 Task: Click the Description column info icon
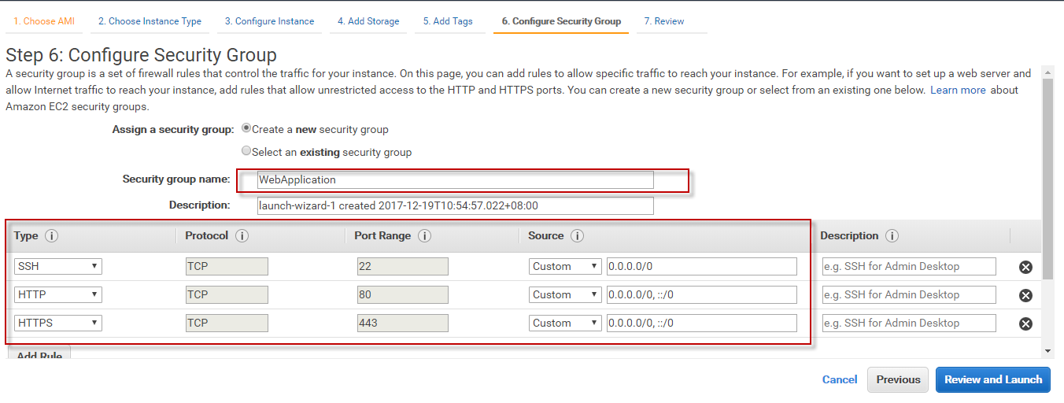[x=892, y=236]
